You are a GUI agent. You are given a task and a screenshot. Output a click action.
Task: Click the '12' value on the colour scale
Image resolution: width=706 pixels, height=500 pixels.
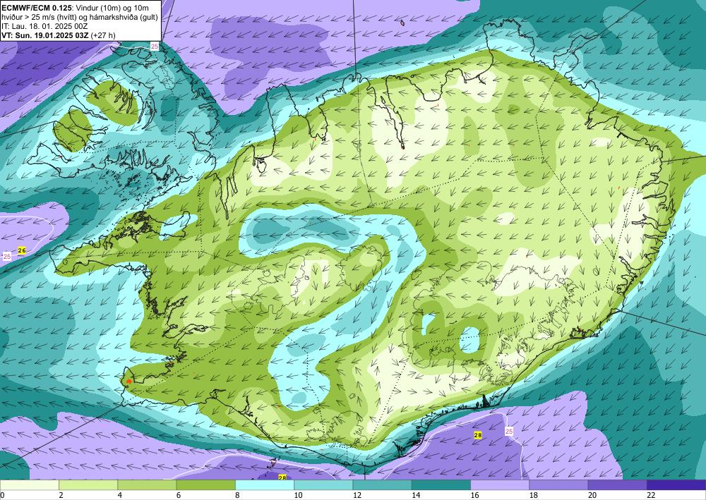tap(357, 495)
